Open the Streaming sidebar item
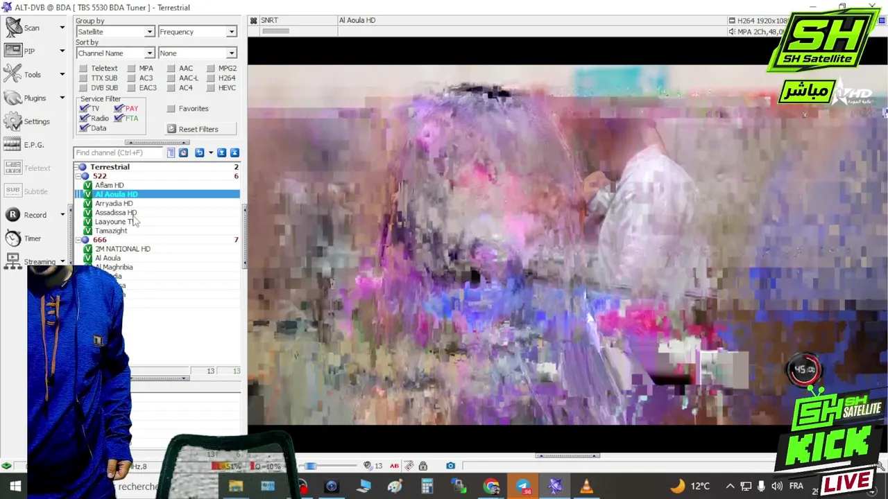The height and width of the screenshot is (499, 888). click(x=33, y=261)
